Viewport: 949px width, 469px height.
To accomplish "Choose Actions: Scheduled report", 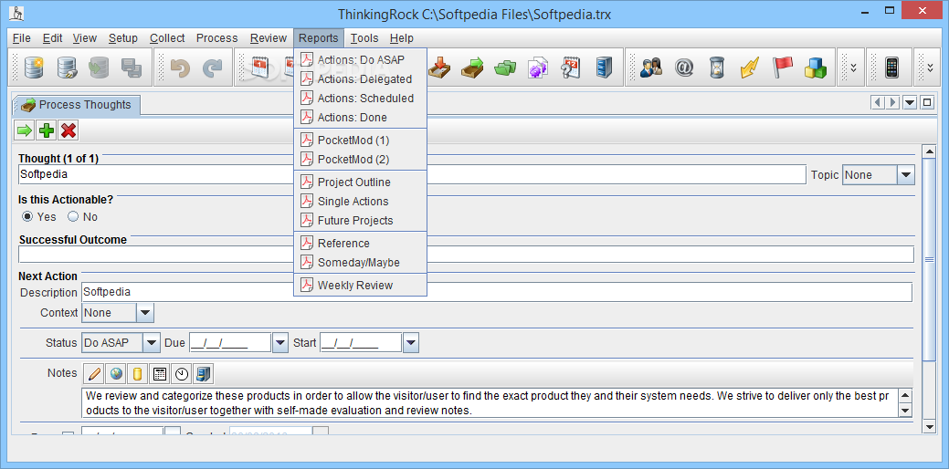I will coord(360,98).
